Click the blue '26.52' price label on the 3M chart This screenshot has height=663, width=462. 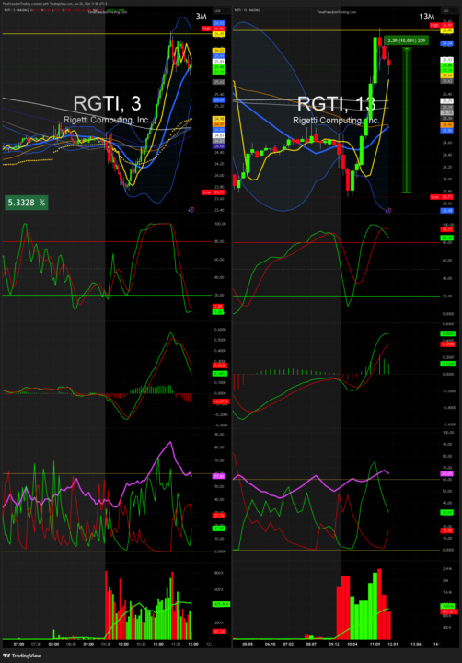218,23
